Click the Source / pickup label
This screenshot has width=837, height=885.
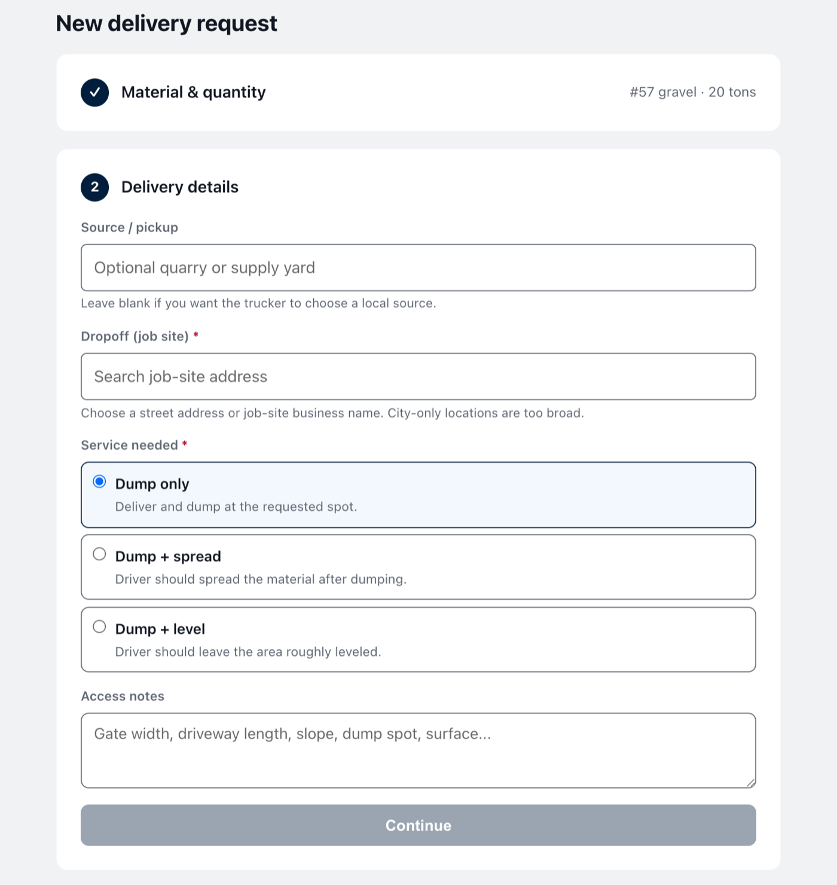[130, 227]
